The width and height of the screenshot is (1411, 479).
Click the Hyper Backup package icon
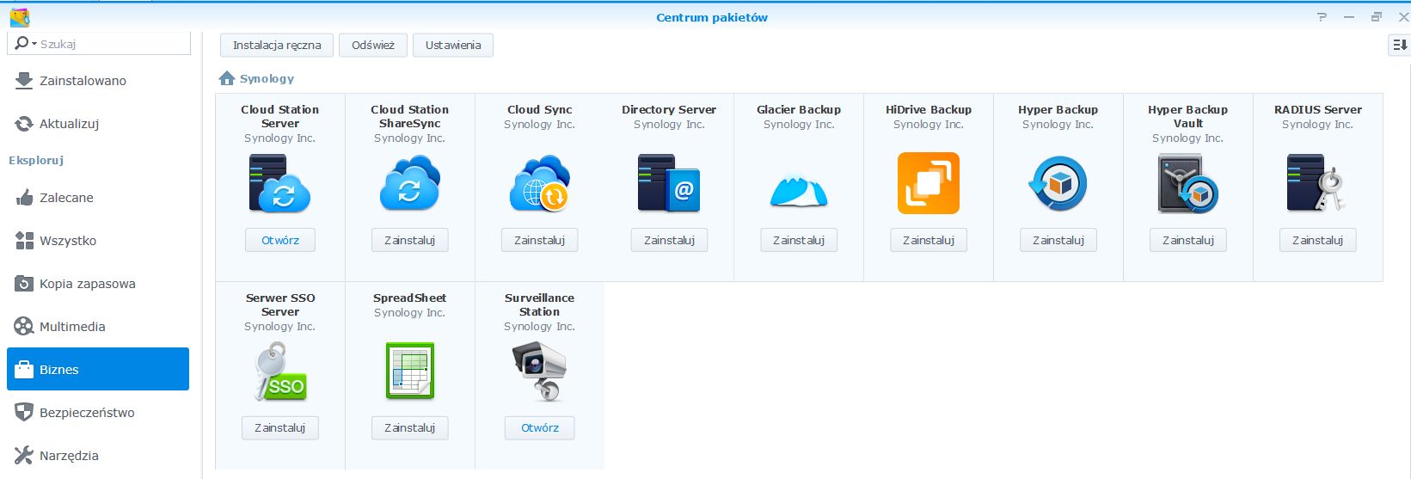coord(1058,183)
